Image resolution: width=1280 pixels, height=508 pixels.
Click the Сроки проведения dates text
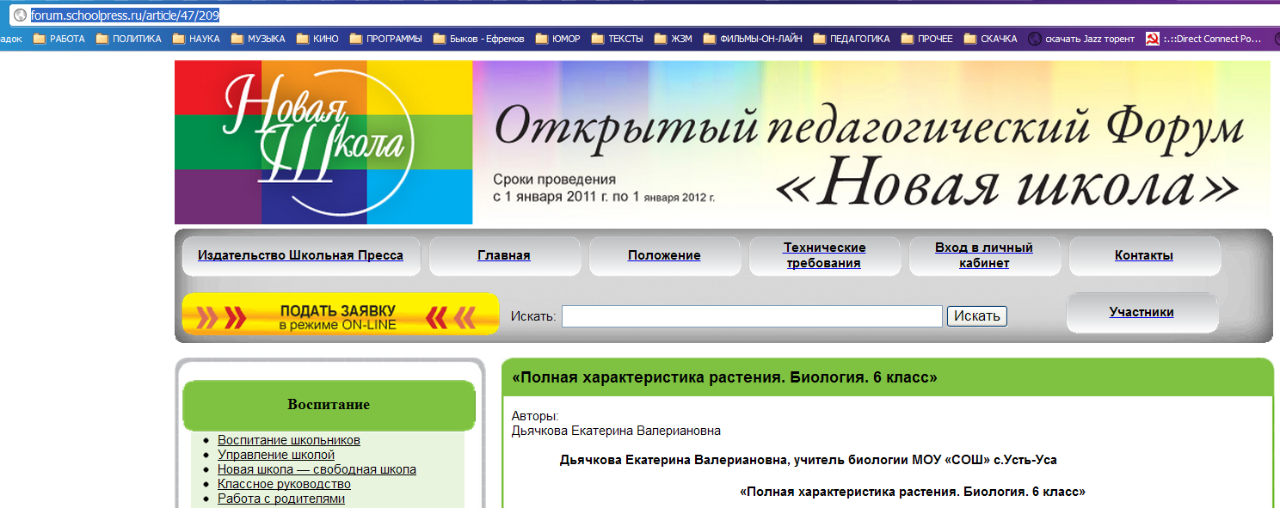[604, 188]
